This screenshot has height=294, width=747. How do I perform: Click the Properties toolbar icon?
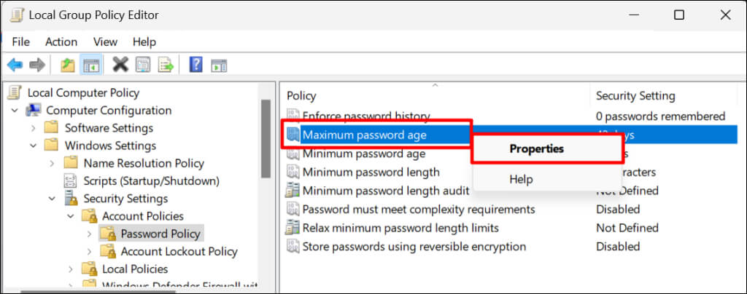pos(143,65)
